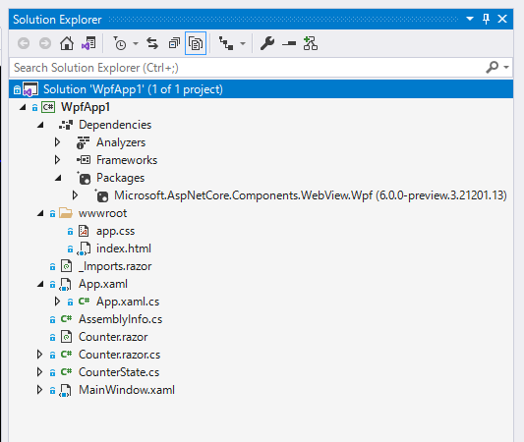Open the nested view dropdown arrow
This screenshot has width=524, height=442.
(x=243, y=44)
